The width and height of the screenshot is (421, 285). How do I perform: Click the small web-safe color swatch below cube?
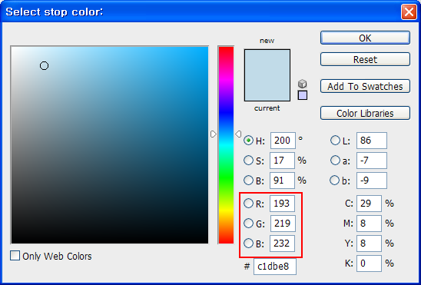pyautogui.click(x=303, y=95)
